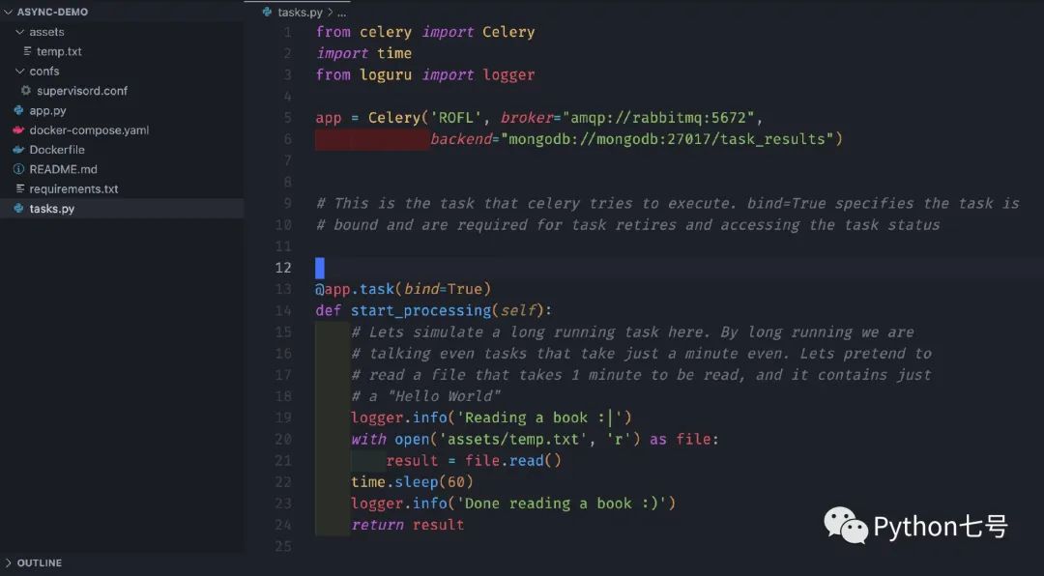This screenshot has width=1044, height=576.
Task: Click the backend keyword on line 6
Action: click(461, 139)
